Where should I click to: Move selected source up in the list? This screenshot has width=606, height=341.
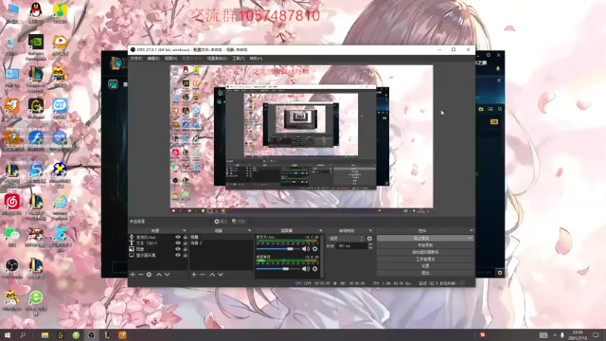(159, 275)
